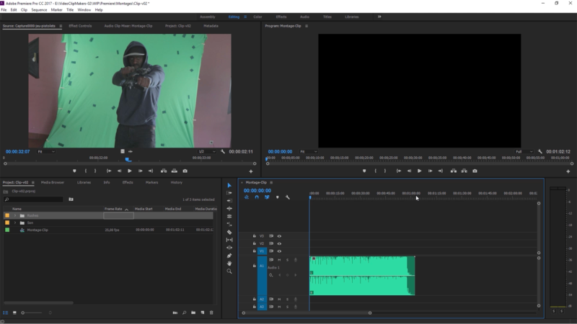The height and width of the screenshot is (324, 577).
Task: Select Montage-Clip sequence in Project panel
Action: tap(38, 230)
